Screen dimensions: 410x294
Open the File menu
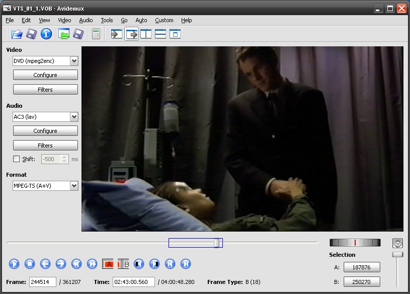(10, 20)
